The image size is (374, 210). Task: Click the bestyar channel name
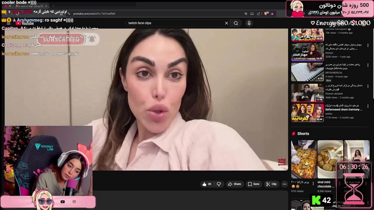click(x=329, y=53)
